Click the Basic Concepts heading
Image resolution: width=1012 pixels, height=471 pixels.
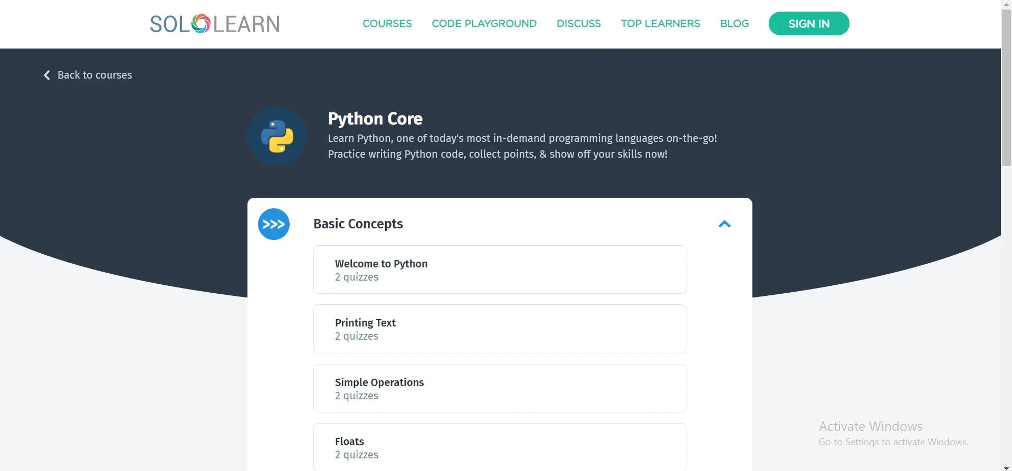[x=358, y=224]
